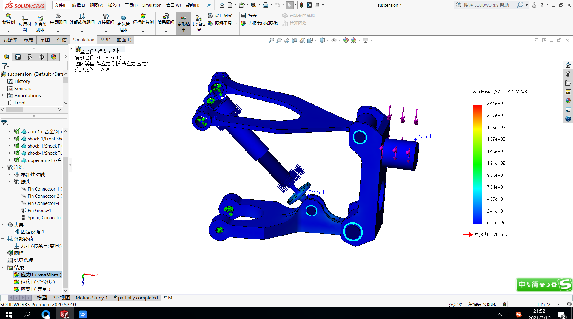Open the 工具(T) menu

point(131,5)
